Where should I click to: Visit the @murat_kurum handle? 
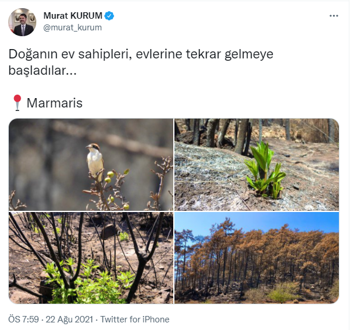click(73, 27)
